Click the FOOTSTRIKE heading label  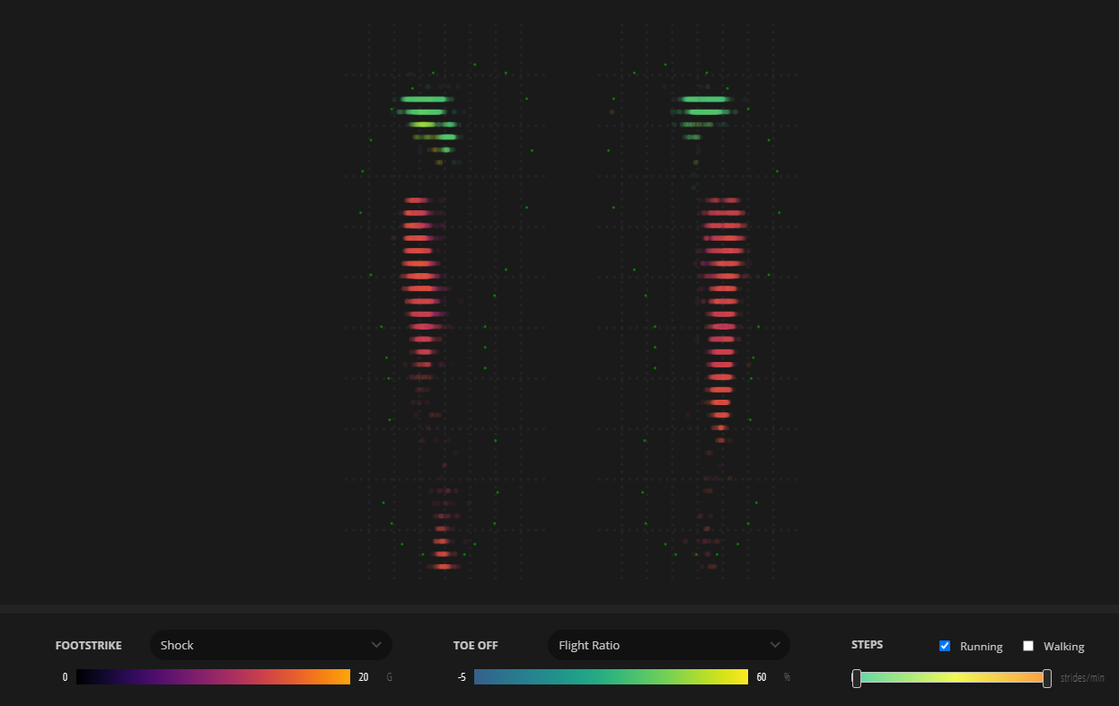88,645
